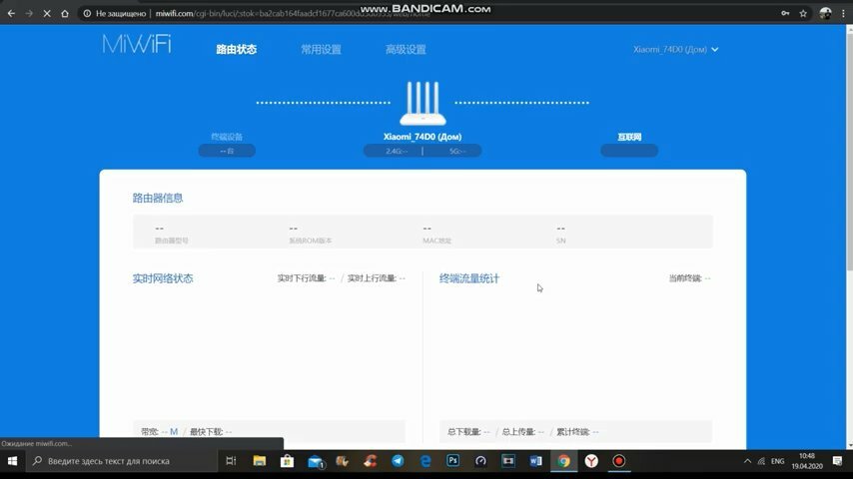Open Task View on the taskbar
This screenshot has width=853, height=479.
[x=231, y=461]
